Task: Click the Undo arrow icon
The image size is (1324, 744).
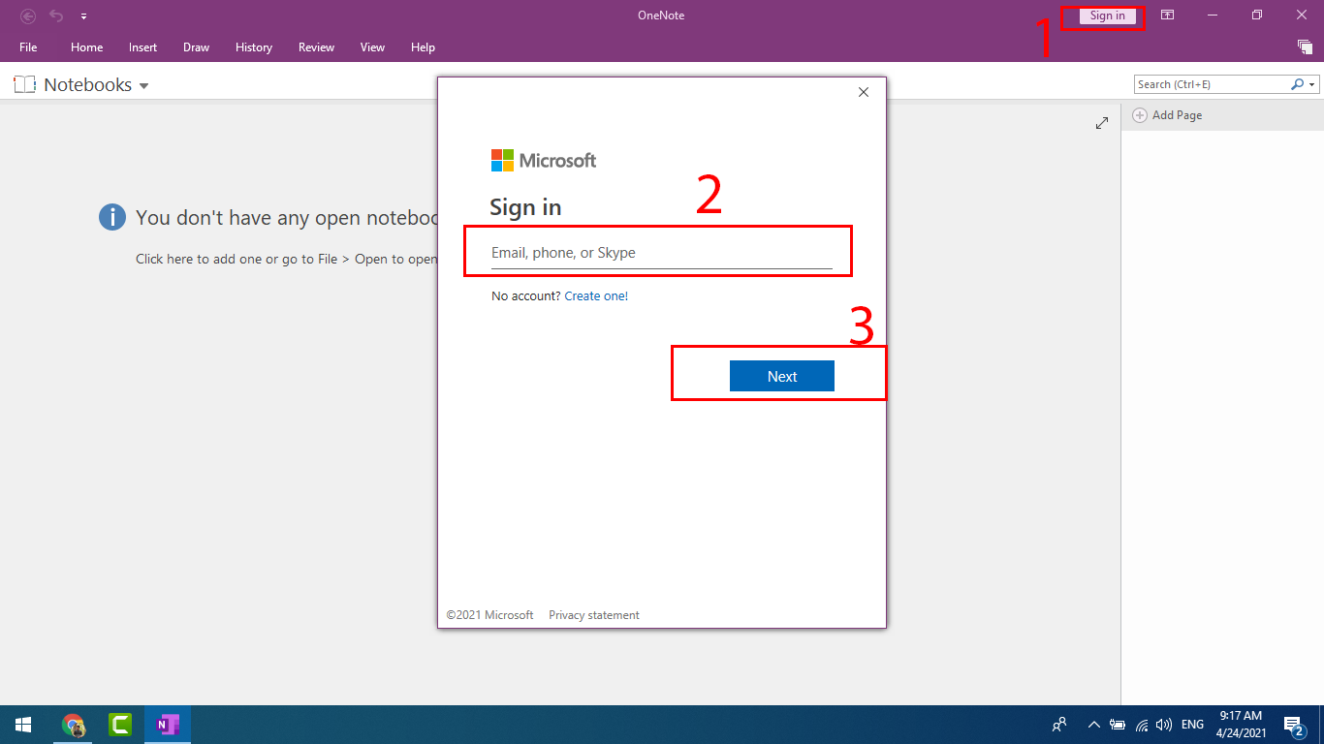Action: point(56,15)
